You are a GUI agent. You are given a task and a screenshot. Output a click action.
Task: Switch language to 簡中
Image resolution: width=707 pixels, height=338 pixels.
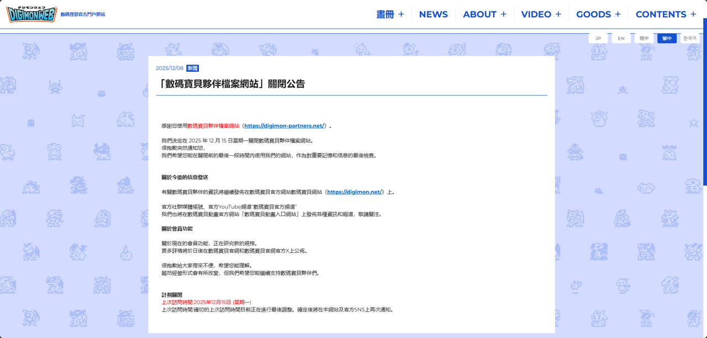[644, 39]
